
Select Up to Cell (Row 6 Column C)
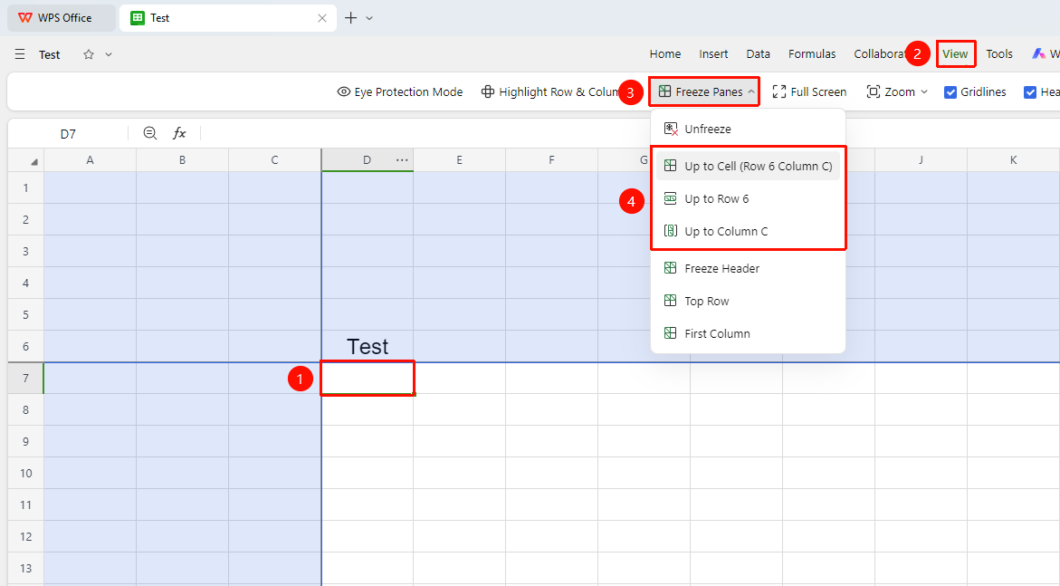click(748, 166)
